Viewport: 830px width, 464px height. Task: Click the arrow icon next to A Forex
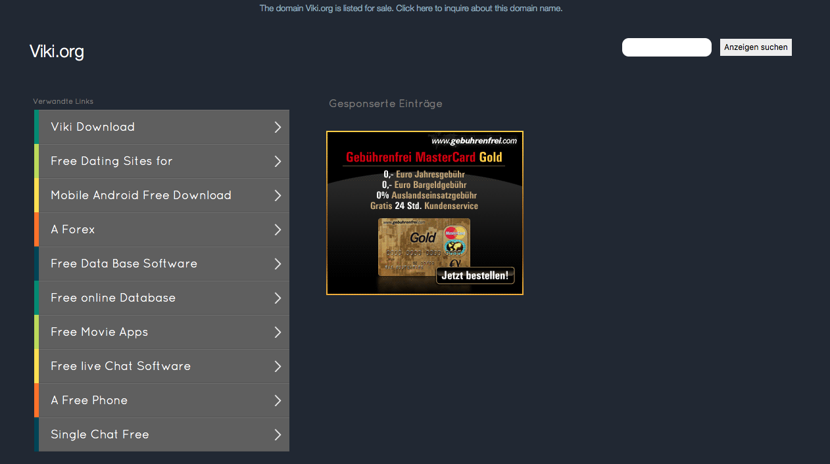278,230
